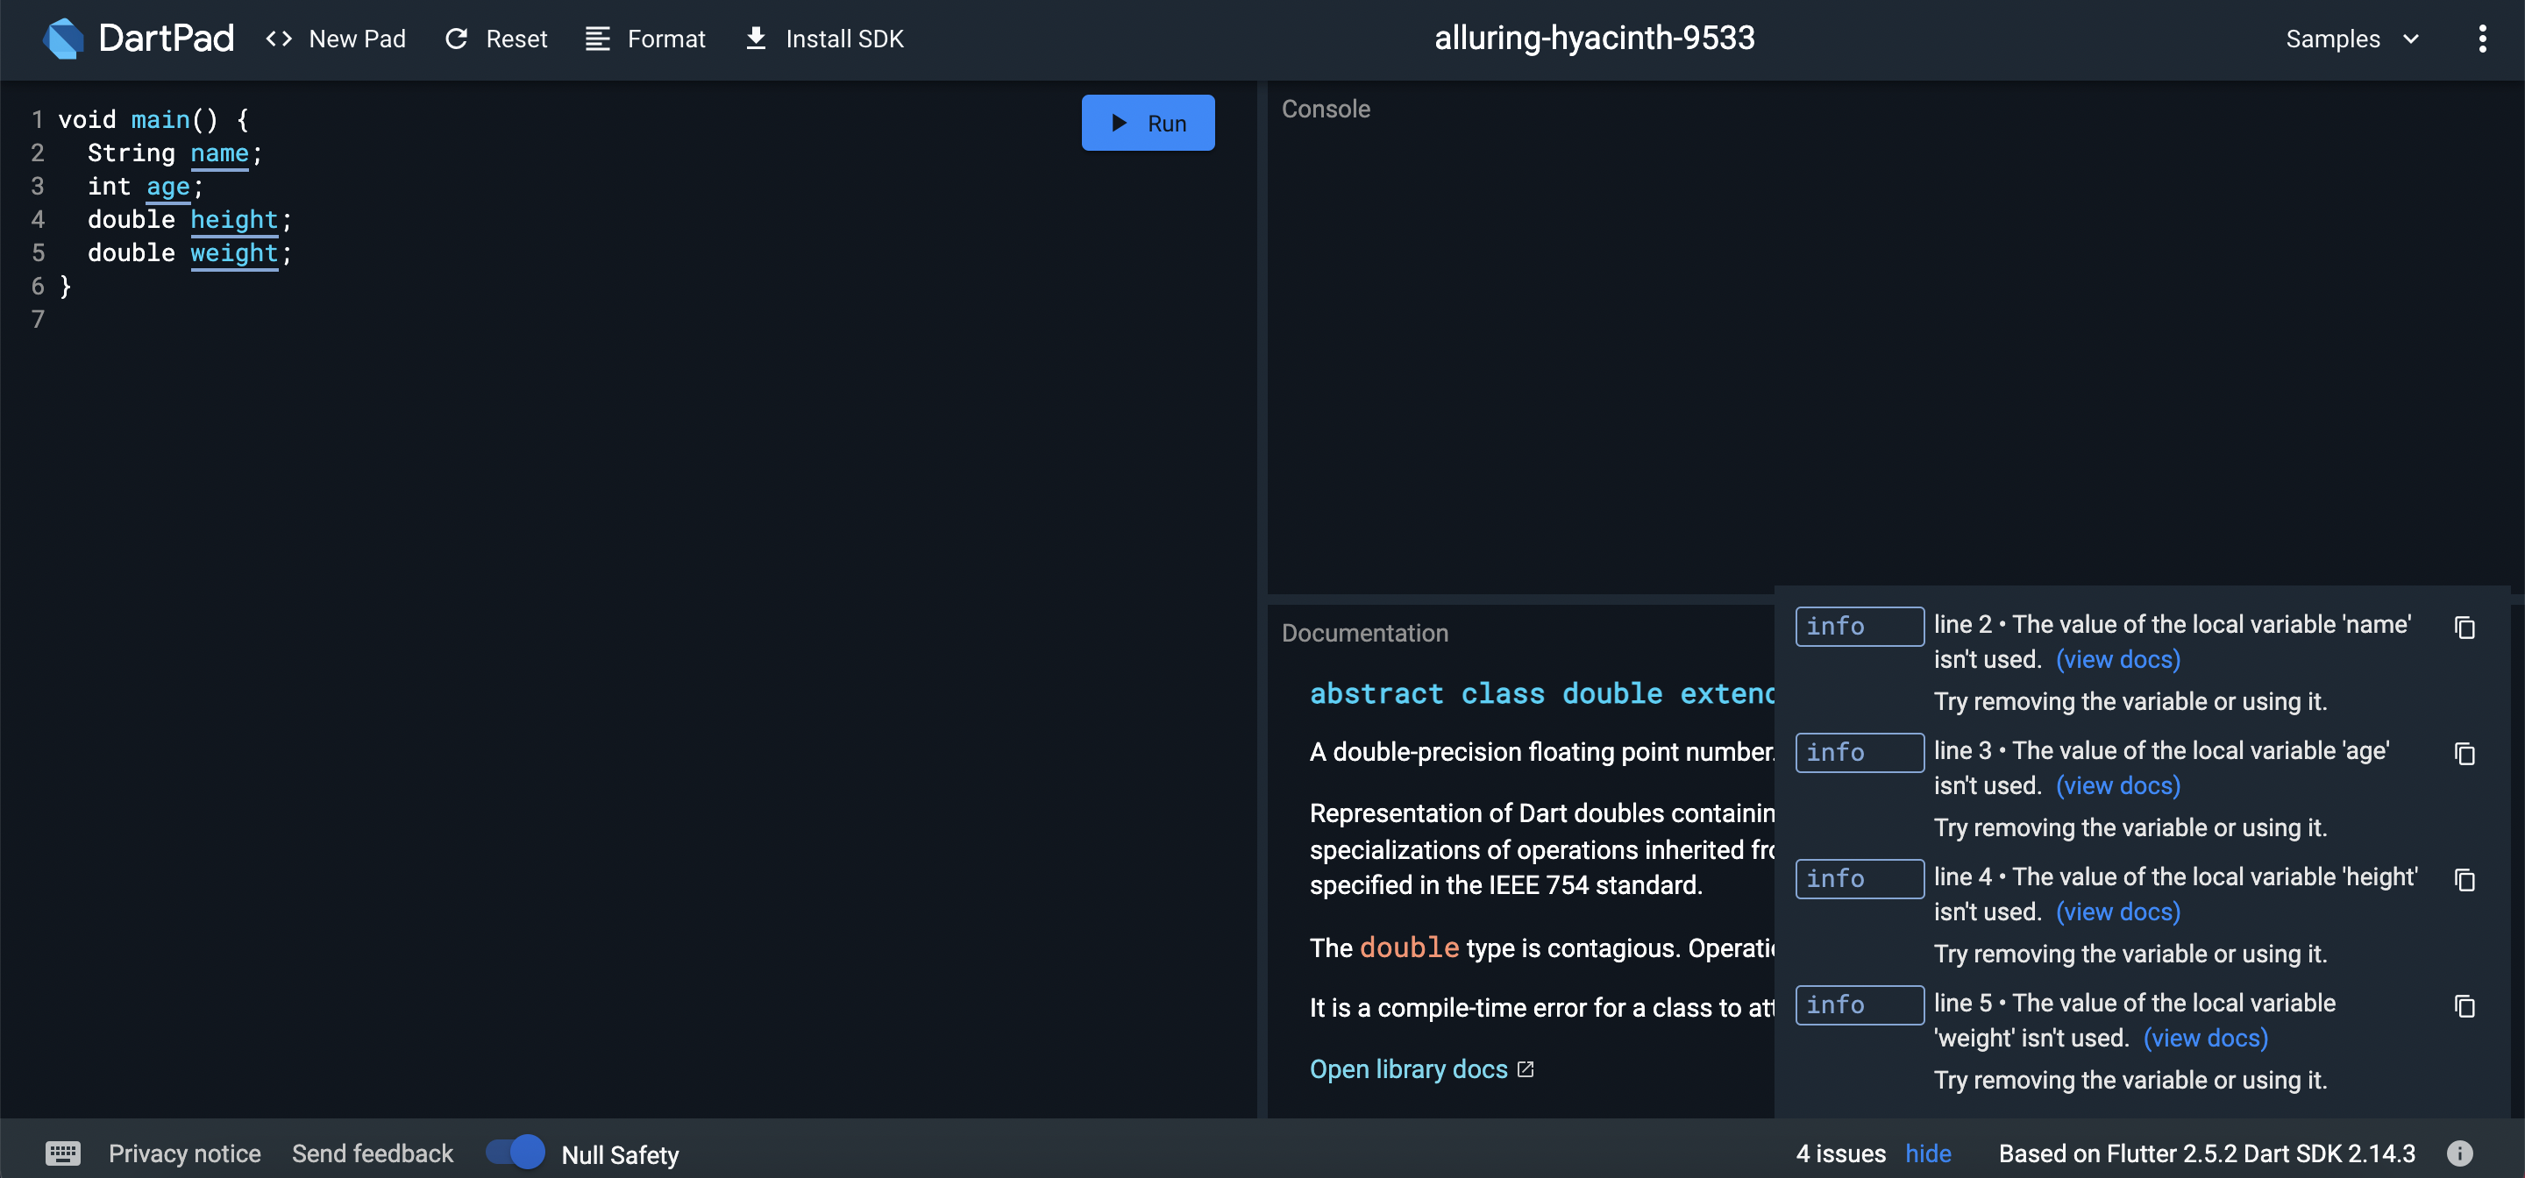
Task: View docs for line 3 'age' issue
Action: pyautogui.click(x=2118, y=786)
